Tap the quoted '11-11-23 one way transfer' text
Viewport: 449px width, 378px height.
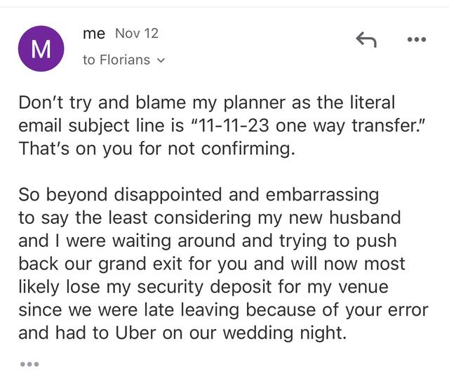(x=308, y=126)
